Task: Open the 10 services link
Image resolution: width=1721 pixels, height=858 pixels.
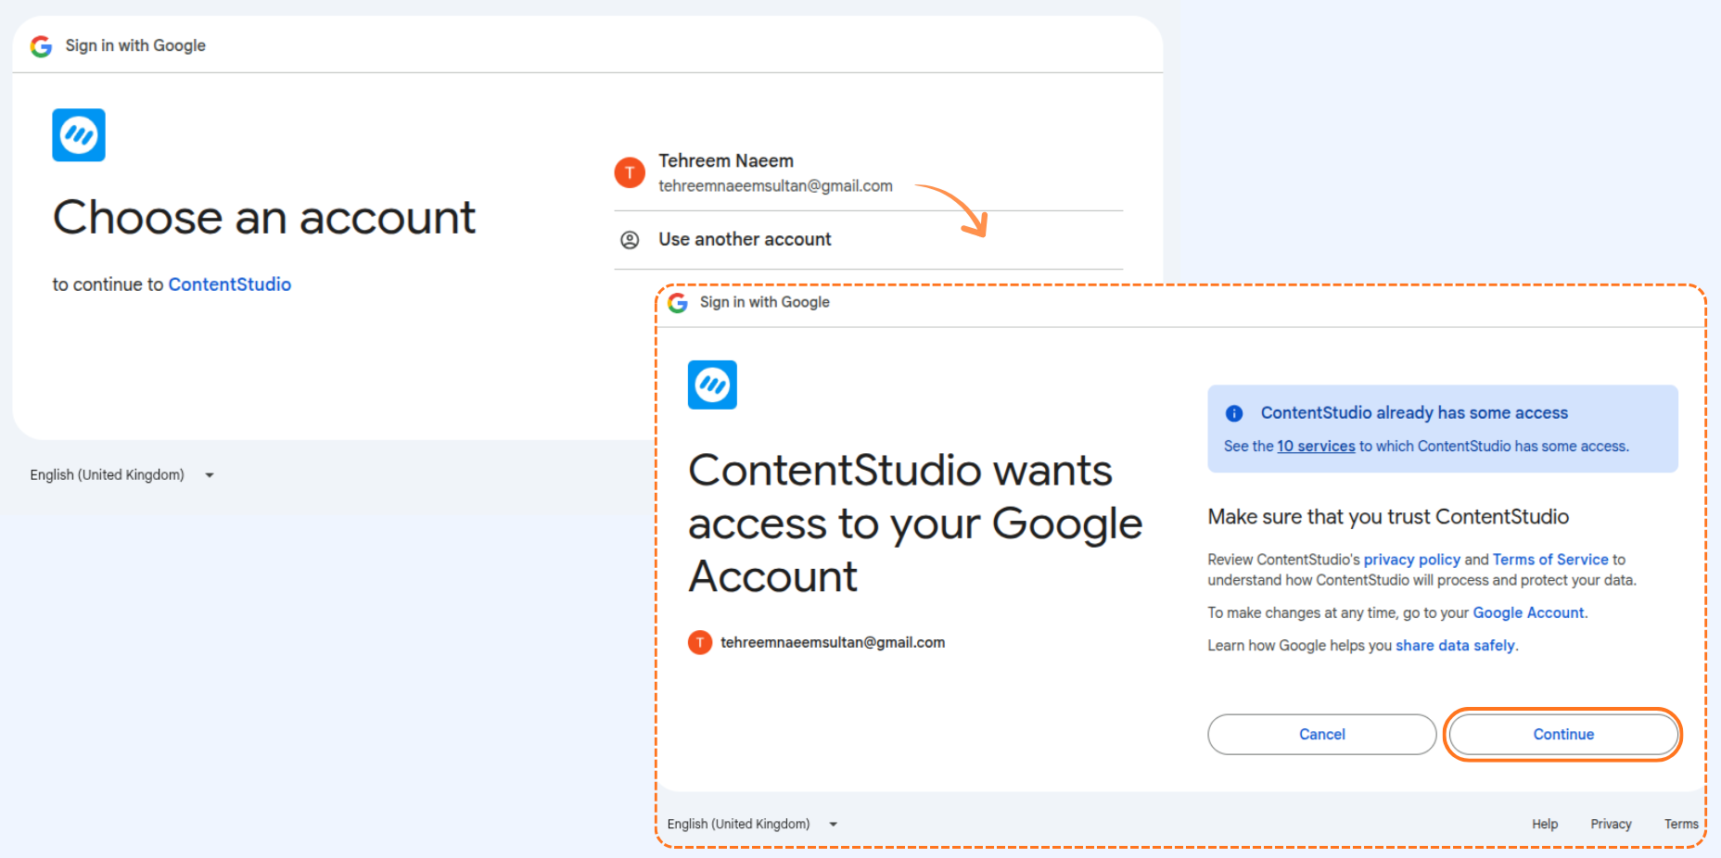Action: [1316, 447]
